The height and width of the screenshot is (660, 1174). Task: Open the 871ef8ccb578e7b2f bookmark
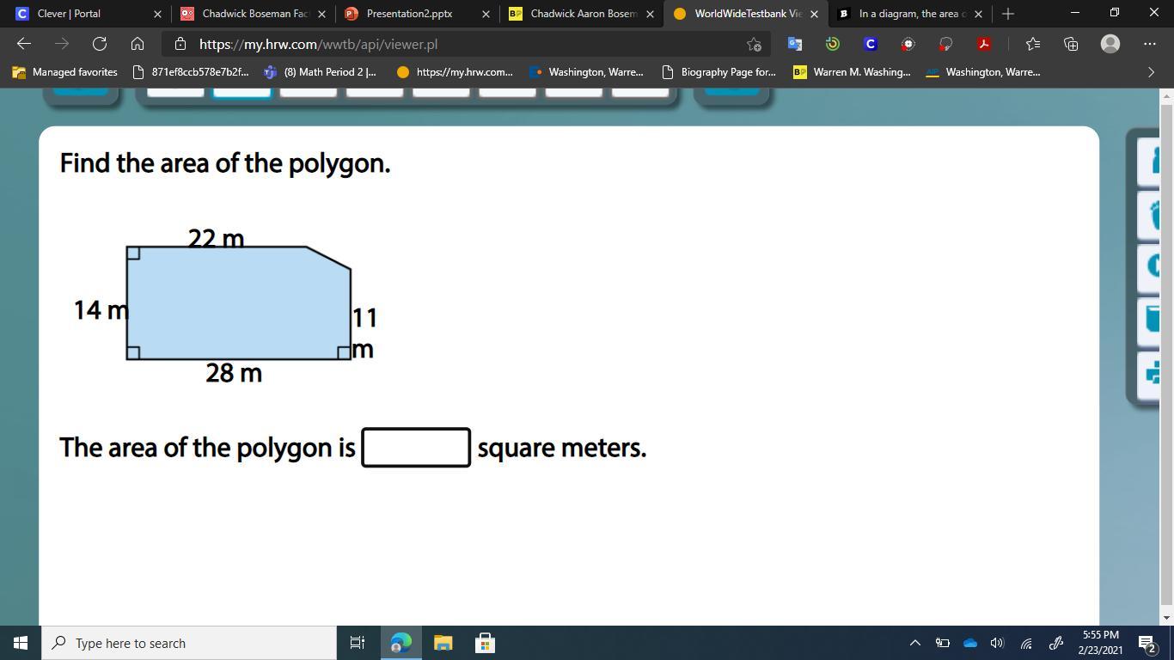191,72
